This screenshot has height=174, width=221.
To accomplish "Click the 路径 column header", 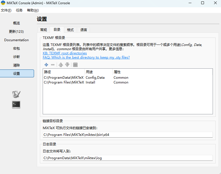I will 64,72.
